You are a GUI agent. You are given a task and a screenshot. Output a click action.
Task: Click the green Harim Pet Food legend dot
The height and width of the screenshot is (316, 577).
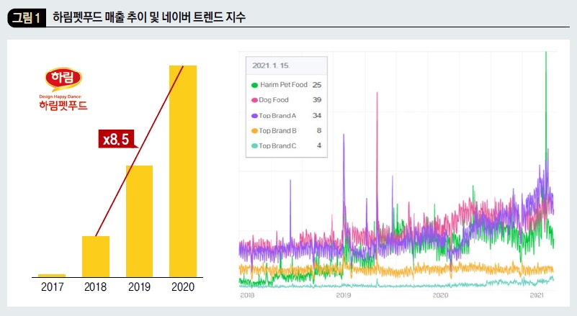coord(254,85)
